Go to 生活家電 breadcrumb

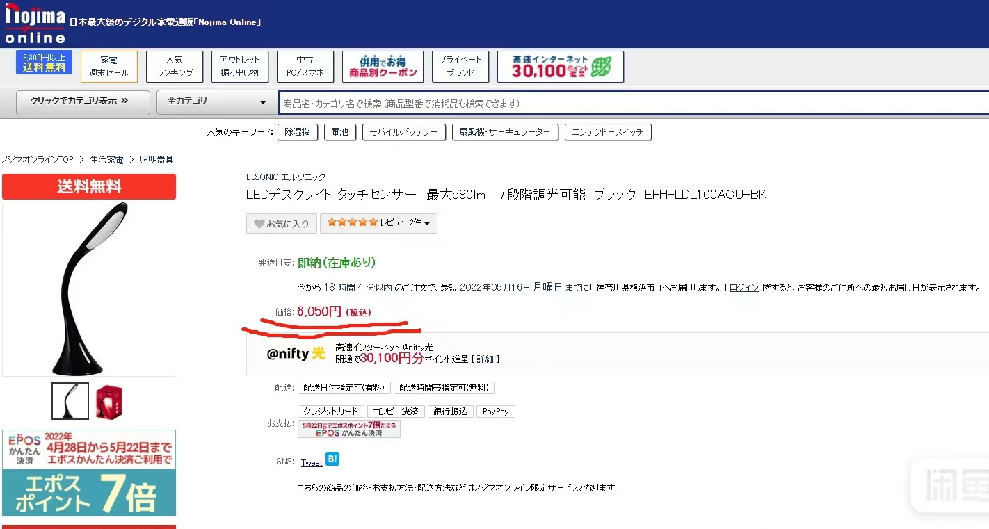coord(106,160)
